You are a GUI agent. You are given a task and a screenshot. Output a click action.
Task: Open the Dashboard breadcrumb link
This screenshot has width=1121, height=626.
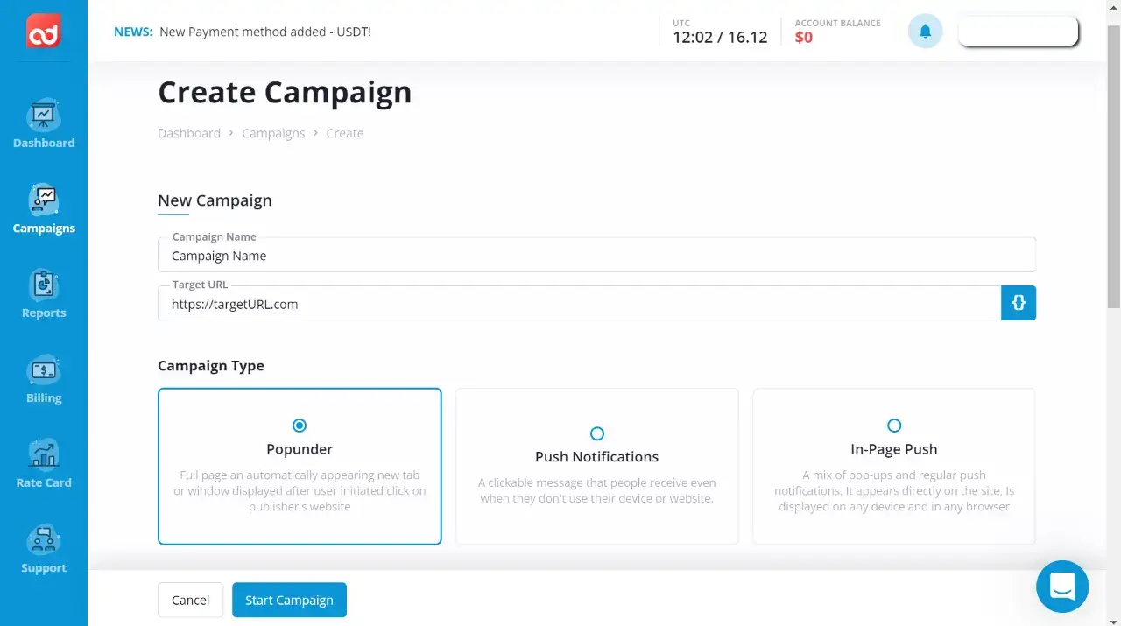[189, 133]
